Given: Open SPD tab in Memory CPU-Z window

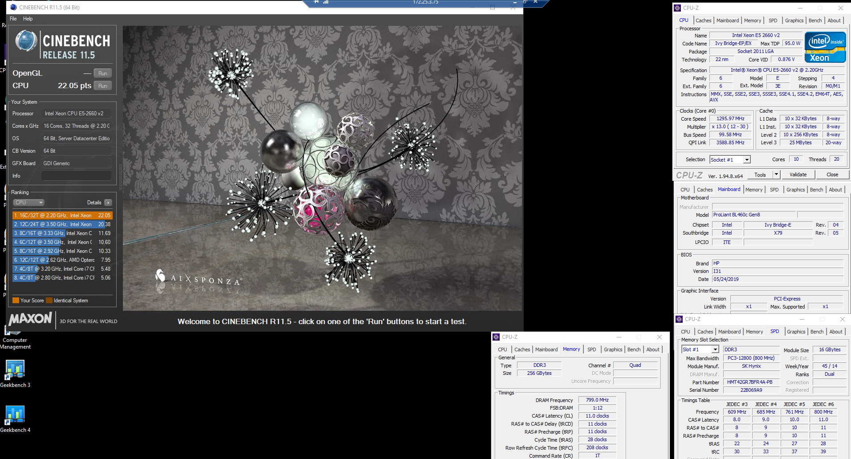Looking at the screenshot, I should (591, 349).
